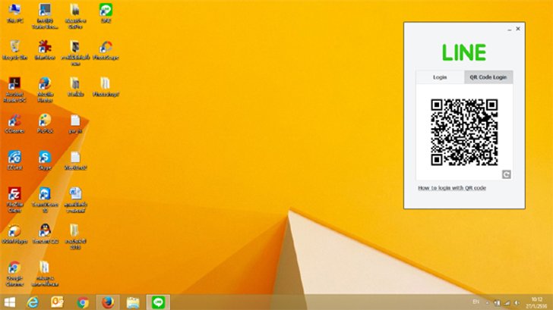Open language input indicator in tray

(x=476, y=302)
